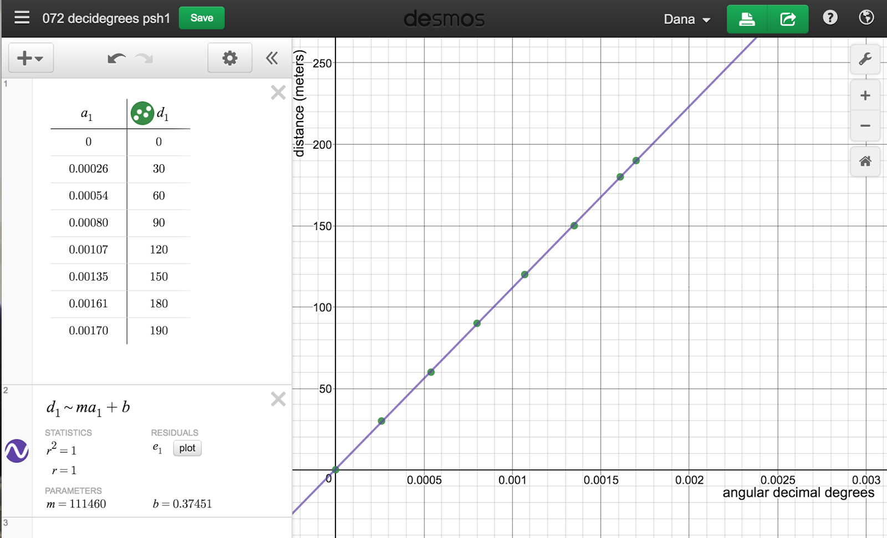Save the graph
Image resolution: width=887 pixels, height=538 pixels.
[201, 17]
